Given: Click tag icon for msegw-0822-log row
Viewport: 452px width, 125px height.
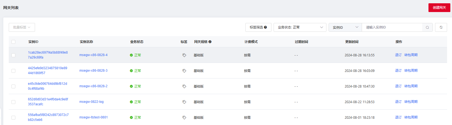Looking at the screenshot, I should click(x=184, y=102).
